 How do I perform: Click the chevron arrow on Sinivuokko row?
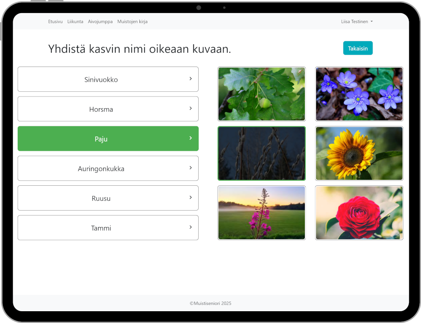tap(190, 79)
